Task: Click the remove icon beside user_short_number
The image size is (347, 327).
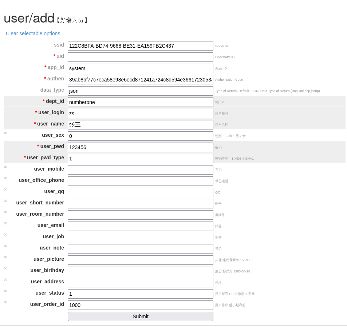Action: [x=5, y=200]
